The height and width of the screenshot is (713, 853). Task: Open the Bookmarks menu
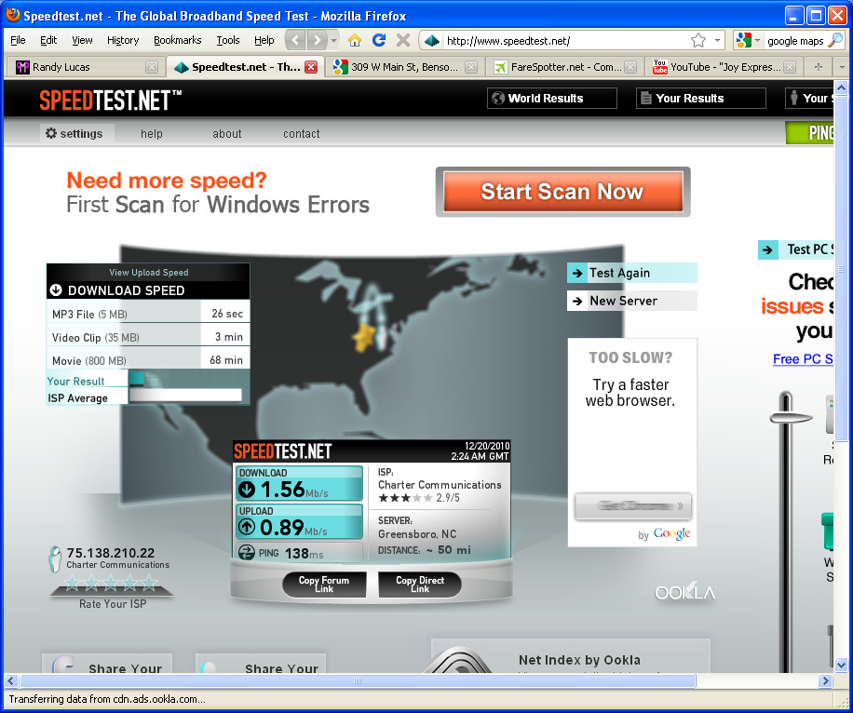(177, 40)
